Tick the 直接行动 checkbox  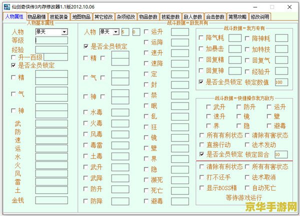pyautogui.click(x=201, y=145)
